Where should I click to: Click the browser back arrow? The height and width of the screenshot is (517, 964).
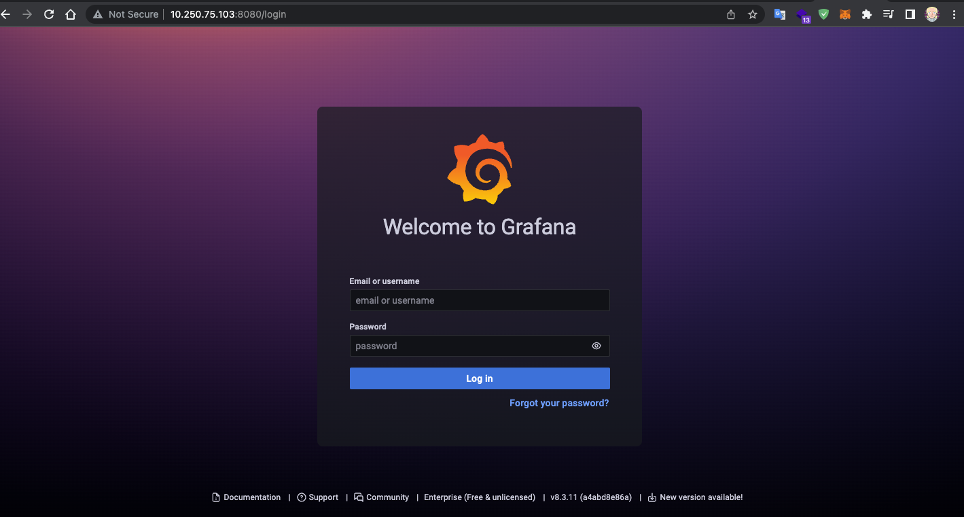click(5, 14)
